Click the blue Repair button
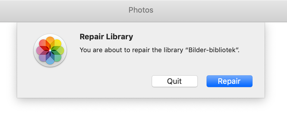The image size is (287, 119). [229, 81]
